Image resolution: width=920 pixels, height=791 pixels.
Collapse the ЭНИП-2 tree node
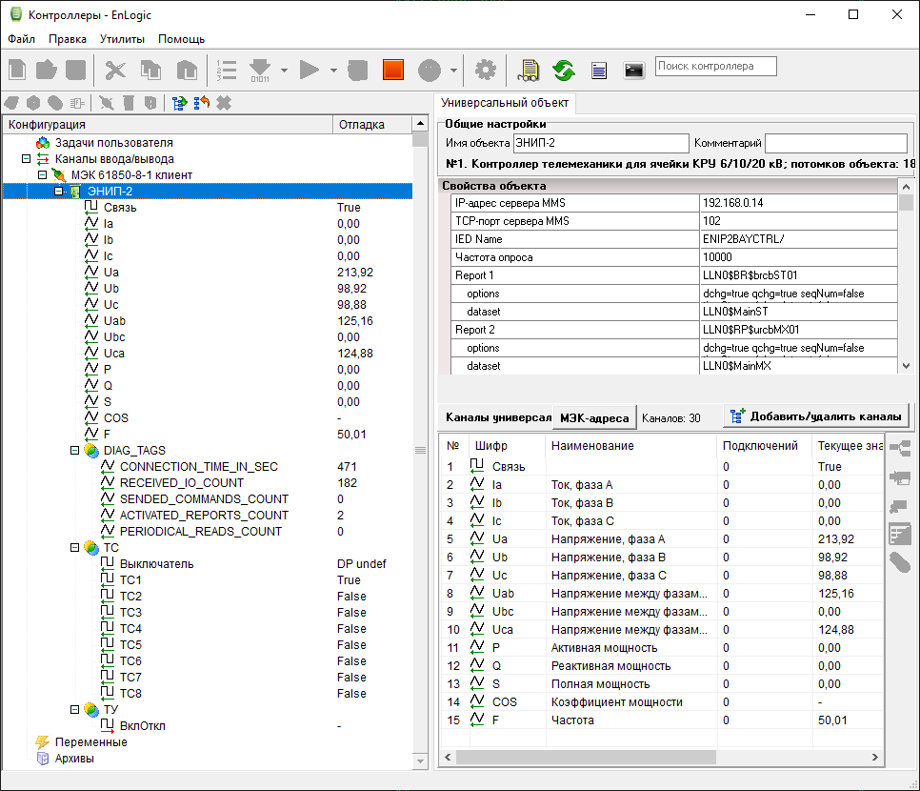coord(58,192)
